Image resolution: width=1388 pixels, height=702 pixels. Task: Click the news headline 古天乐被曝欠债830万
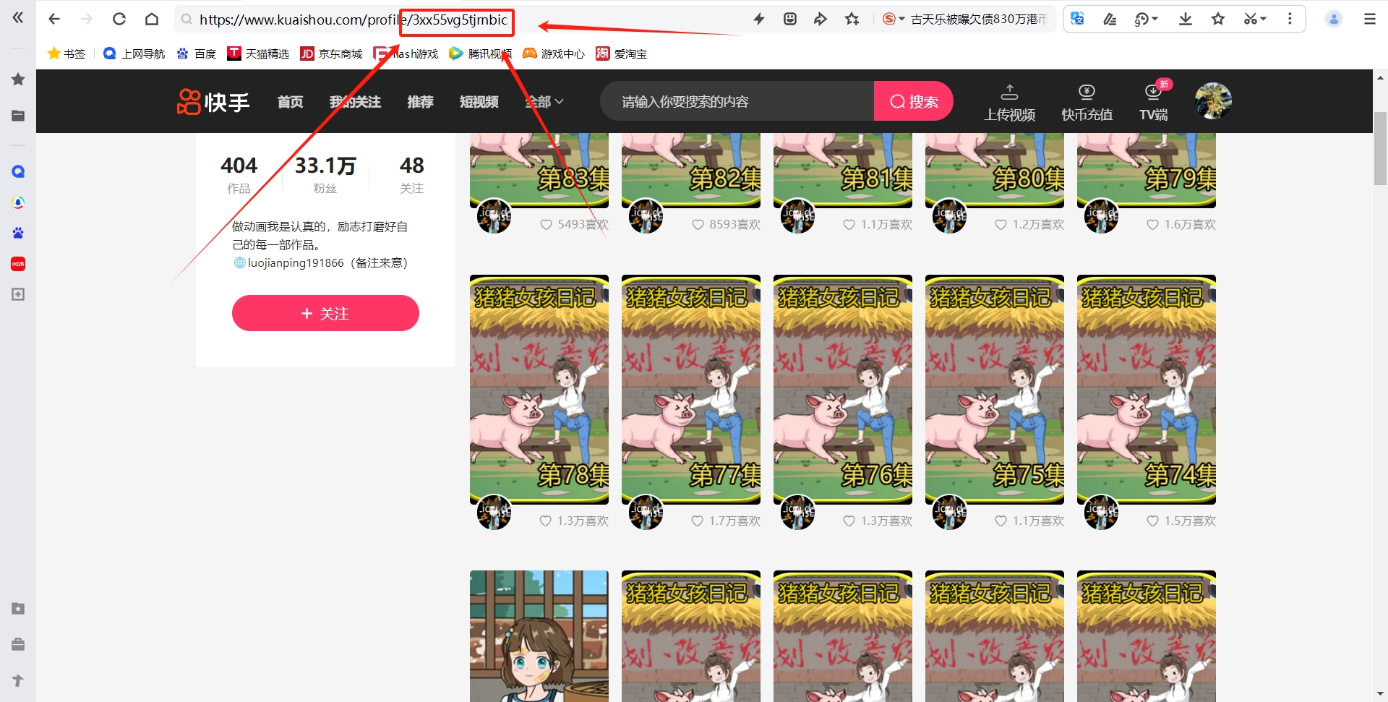click(980, 20)
